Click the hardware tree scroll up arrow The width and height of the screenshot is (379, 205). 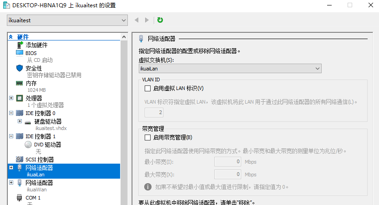click(124, 37)
